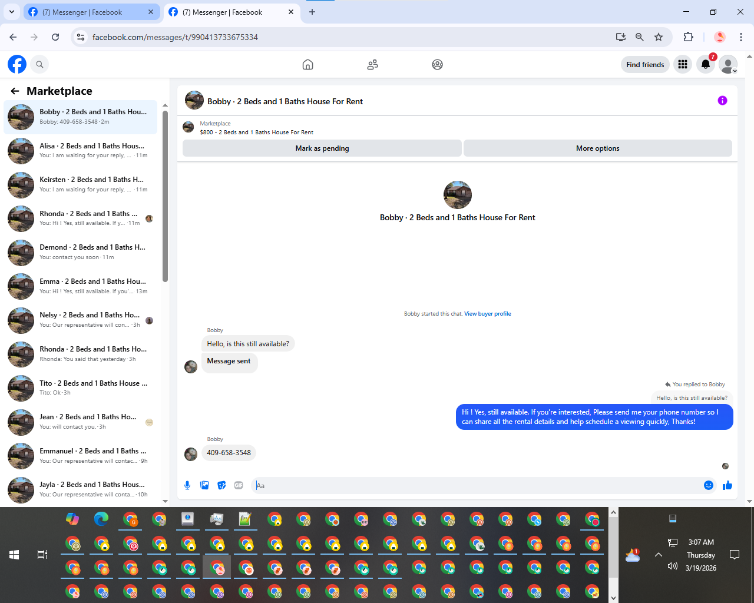The width and height of the screenshot is (754, 603).
Task: Open Emma's conversation in the list
Action: [x=81, y=286]
